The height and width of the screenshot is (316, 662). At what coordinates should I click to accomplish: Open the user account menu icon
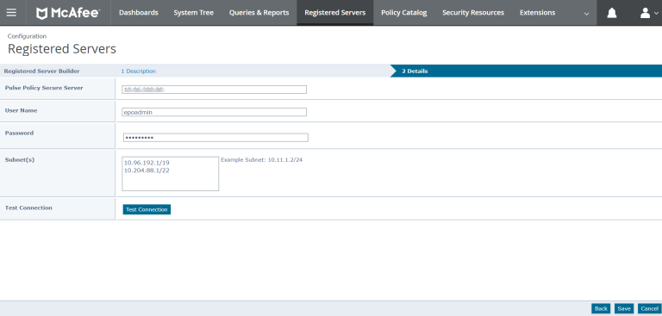[645, 13]
